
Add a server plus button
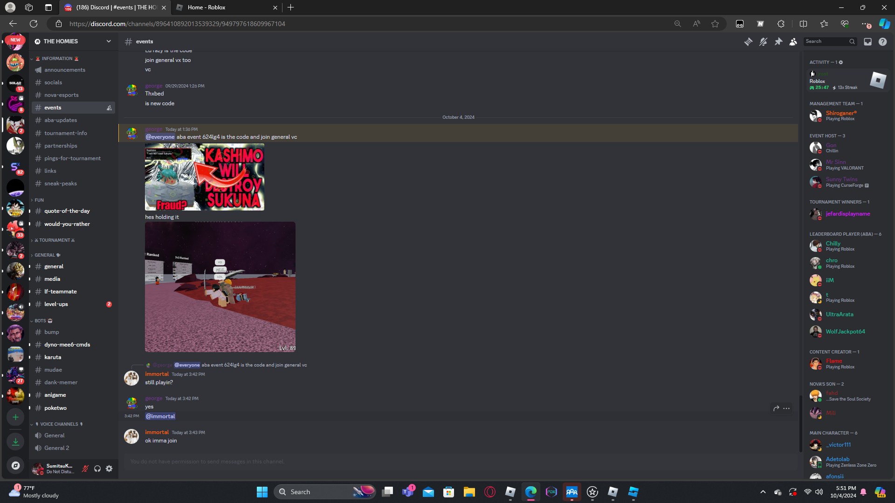pyautogui.click(x=15, y=417)
